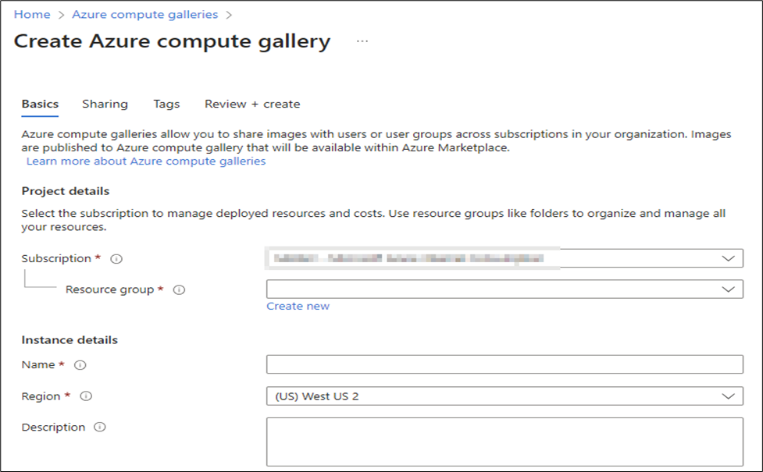Click the Resource group field label
Viewport: 763px width, 472px height.
tap(110, 289)
